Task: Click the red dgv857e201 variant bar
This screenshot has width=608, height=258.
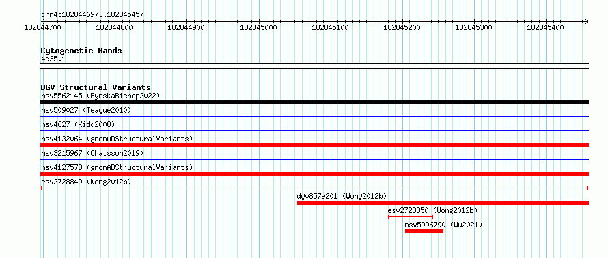Action: click(443, 203)
